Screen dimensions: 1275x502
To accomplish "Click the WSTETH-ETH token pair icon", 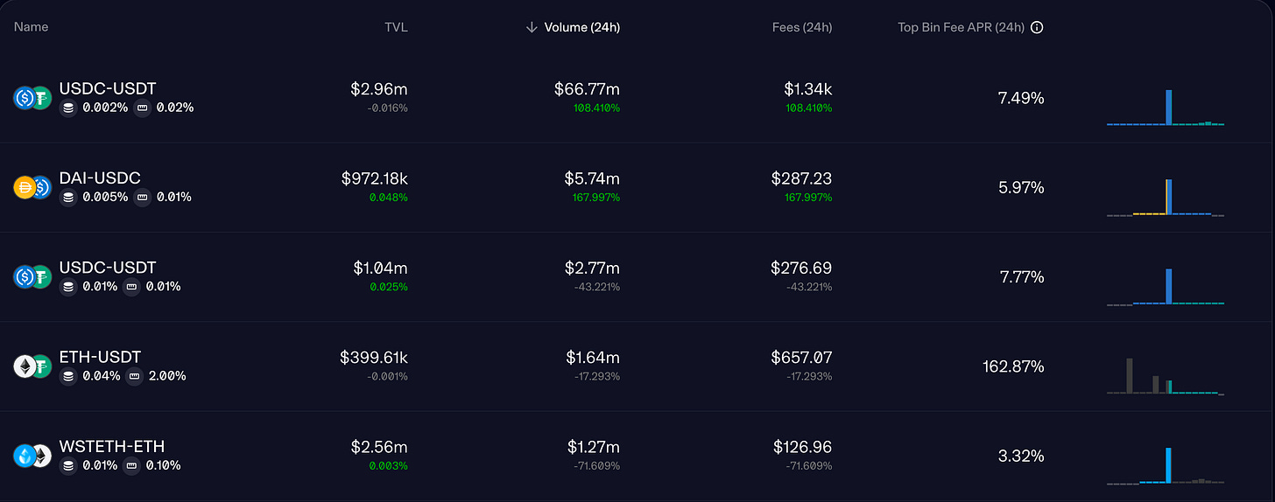I will [32, 456].
